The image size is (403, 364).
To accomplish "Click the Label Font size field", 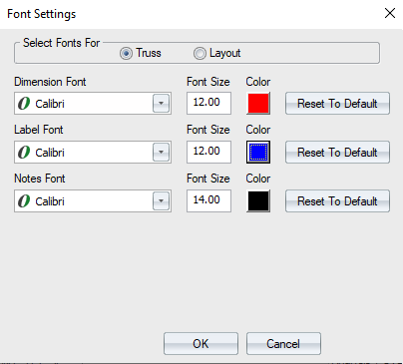I will tap(208, 152).
